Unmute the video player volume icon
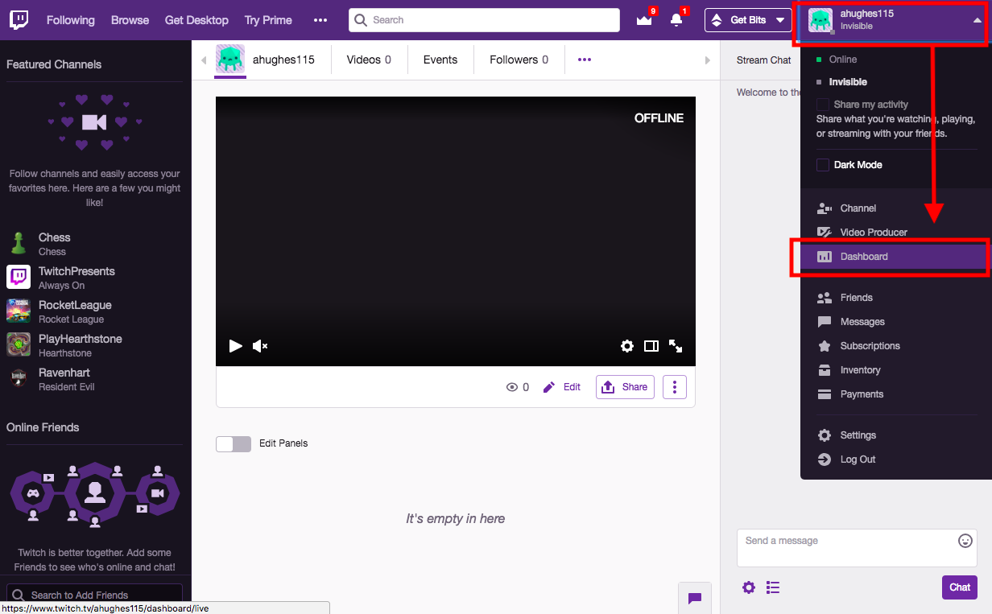The image size is (992, 614). click(260, 346)
